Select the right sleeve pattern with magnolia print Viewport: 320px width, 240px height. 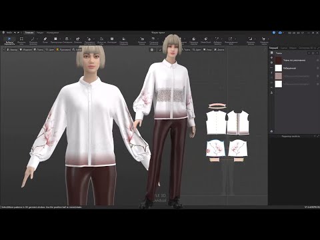coord(238,149)
